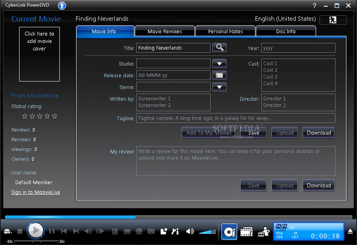Step one frame forward
357x245 pixels.
(x=100, y=232)
